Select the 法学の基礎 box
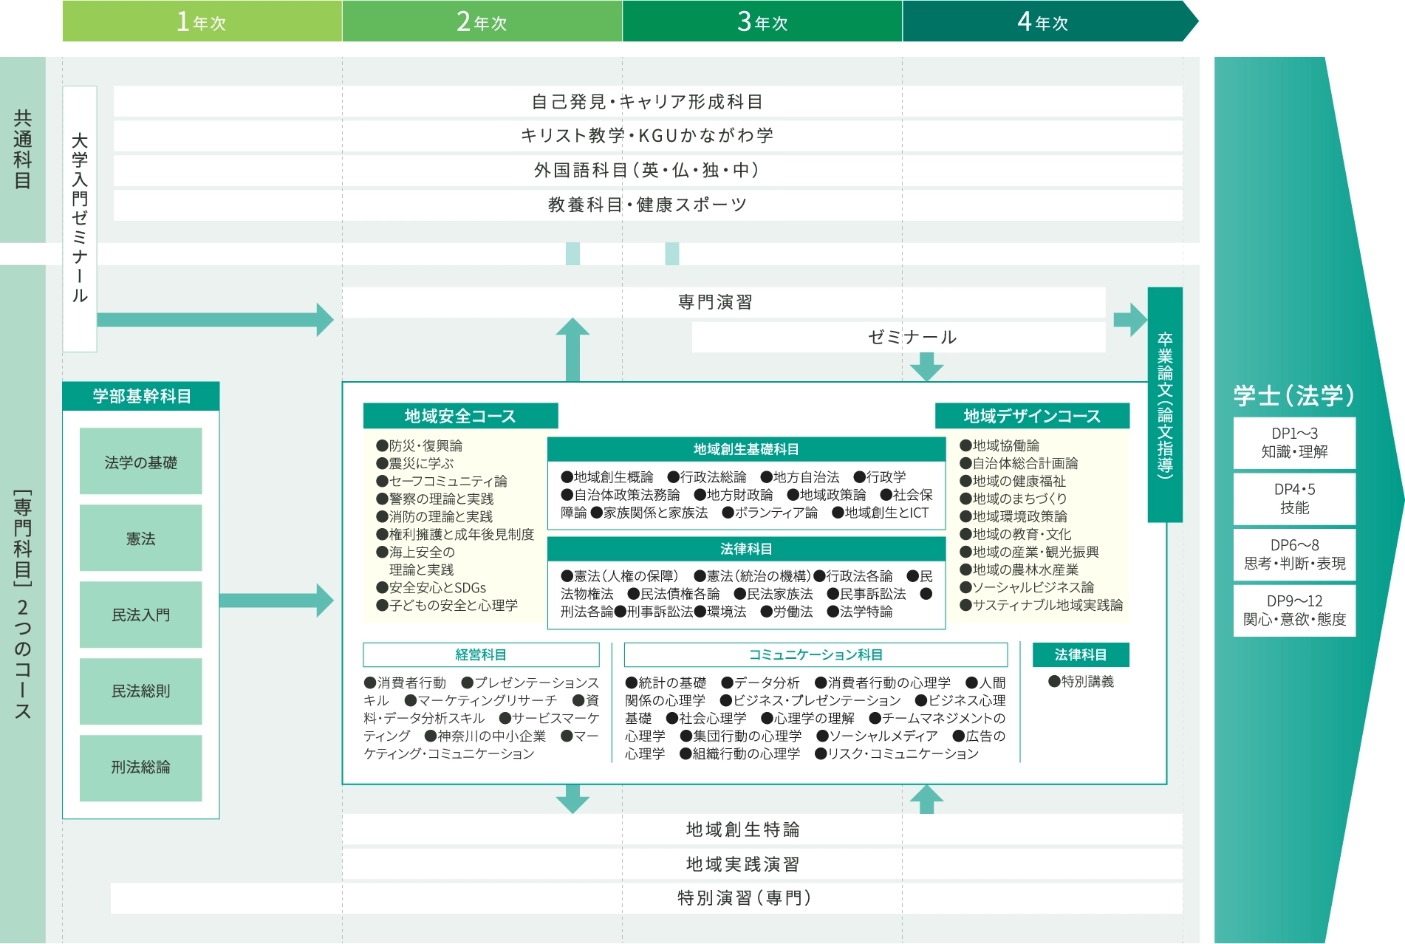This screenshot has height=944, width=1405. pos(141,462)
